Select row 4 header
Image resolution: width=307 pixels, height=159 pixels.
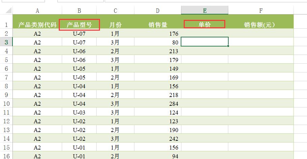6,51
